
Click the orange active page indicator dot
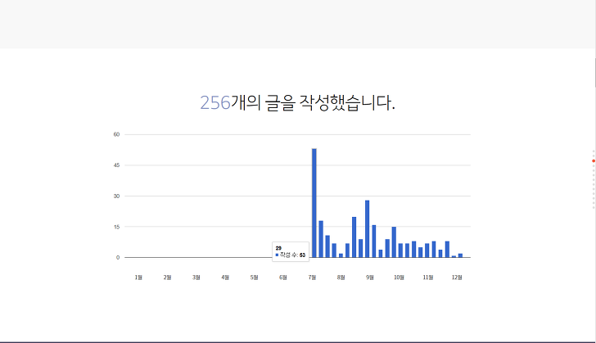pyautogui.click(x=594, y=161)
